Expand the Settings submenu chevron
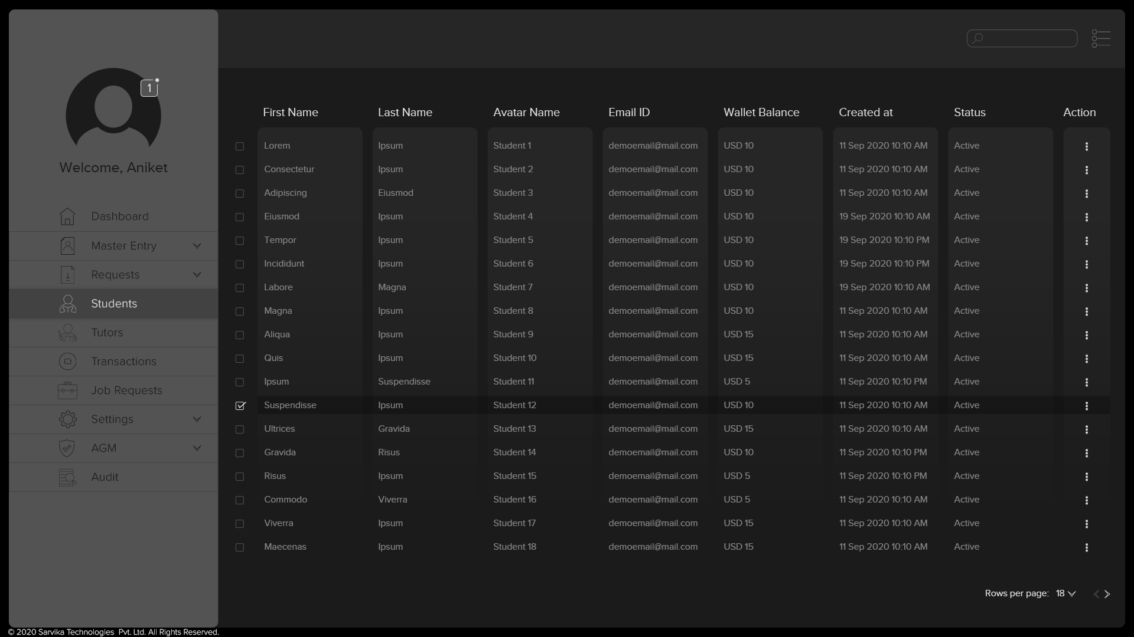The width and height of the screenshot is (1134, 637). click(x=197, y=419)
